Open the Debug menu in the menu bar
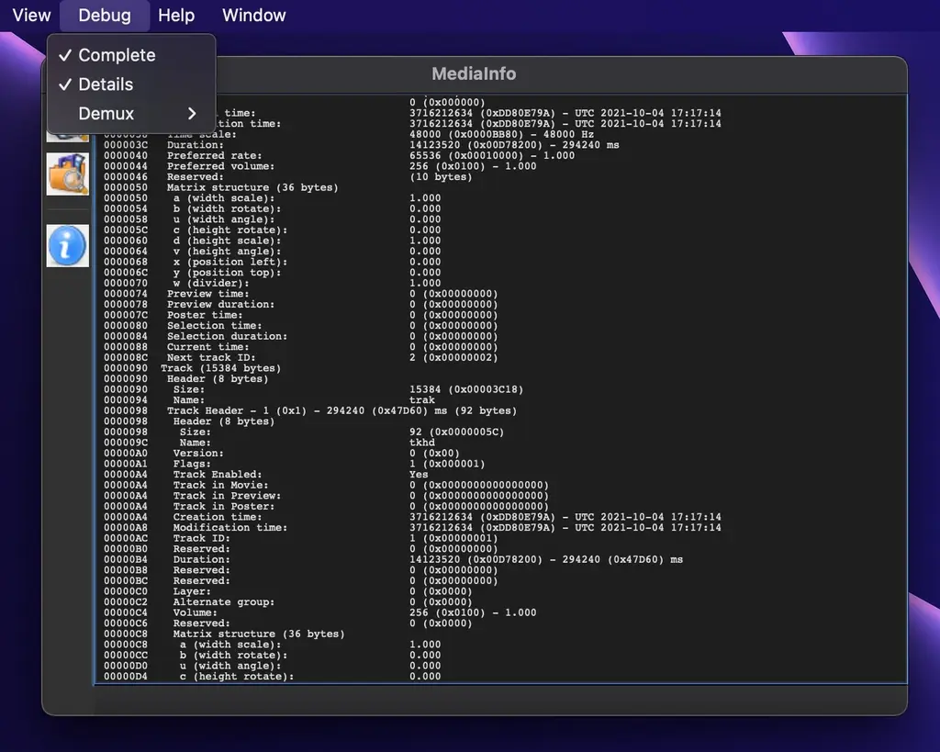This screenshot has height=752, width=940. (x=105, y=16)
